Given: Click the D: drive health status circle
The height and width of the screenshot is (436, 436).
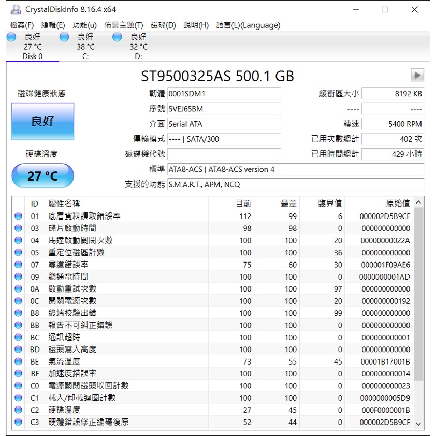Looking at the screenshot, I should point(117,37).
